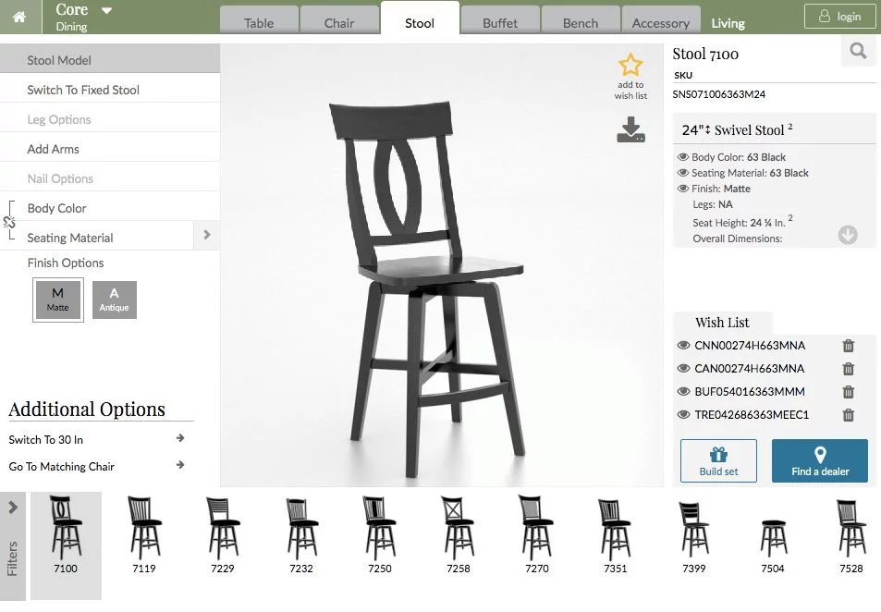Open the search magnifier icon

(858, 51)
